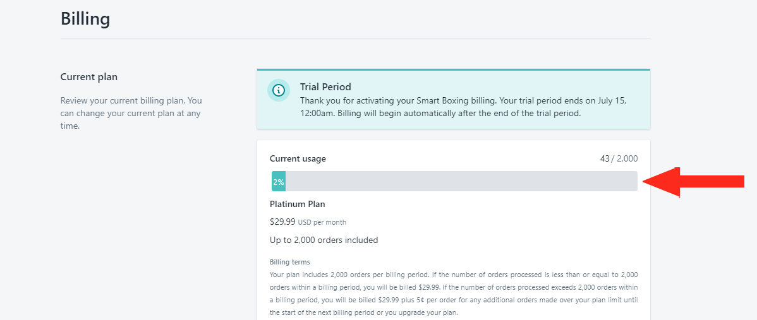
Task: Click the Billing terms heading
Action: click(289, 262)
